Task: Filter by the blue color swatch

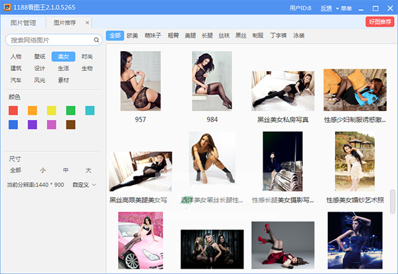Action: point(13,125)
